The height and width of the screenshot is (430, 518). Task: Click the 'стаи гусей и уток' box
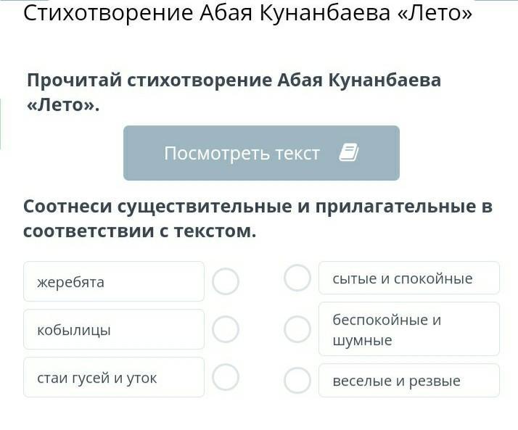[x=113, y=377]
